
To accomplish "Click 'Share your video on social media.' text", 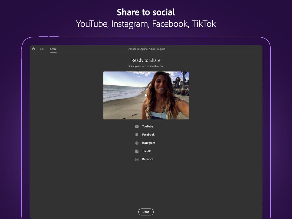I will click(146, 66).
